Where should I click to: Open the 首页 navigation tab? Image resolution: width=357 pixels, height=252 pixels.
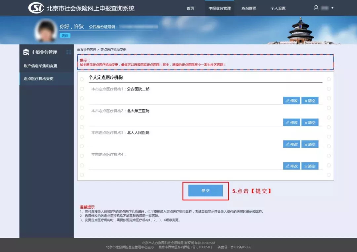point(190,8)
